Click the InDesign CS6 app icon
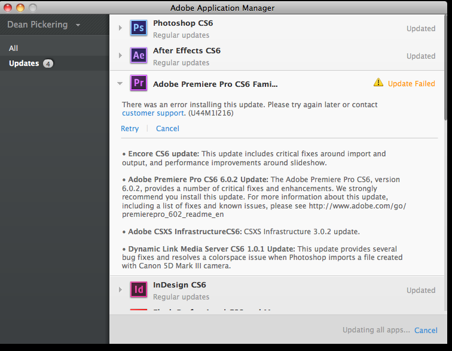 tap(139, 290)
